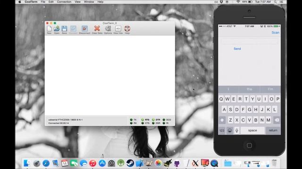Click the DSR indicator light

coord(153,123)
